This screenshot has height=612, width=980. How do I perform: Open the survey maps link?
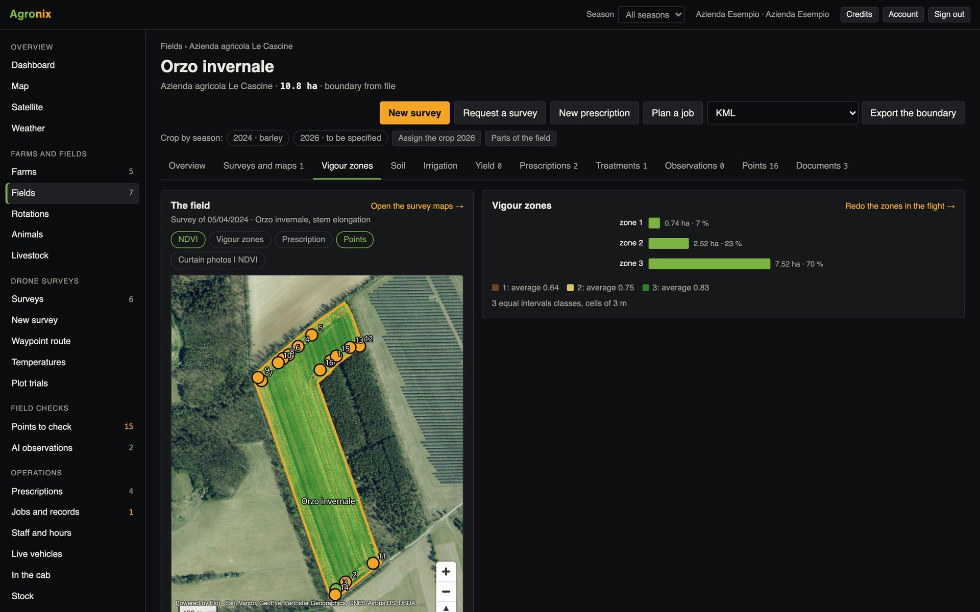[417, 206]
